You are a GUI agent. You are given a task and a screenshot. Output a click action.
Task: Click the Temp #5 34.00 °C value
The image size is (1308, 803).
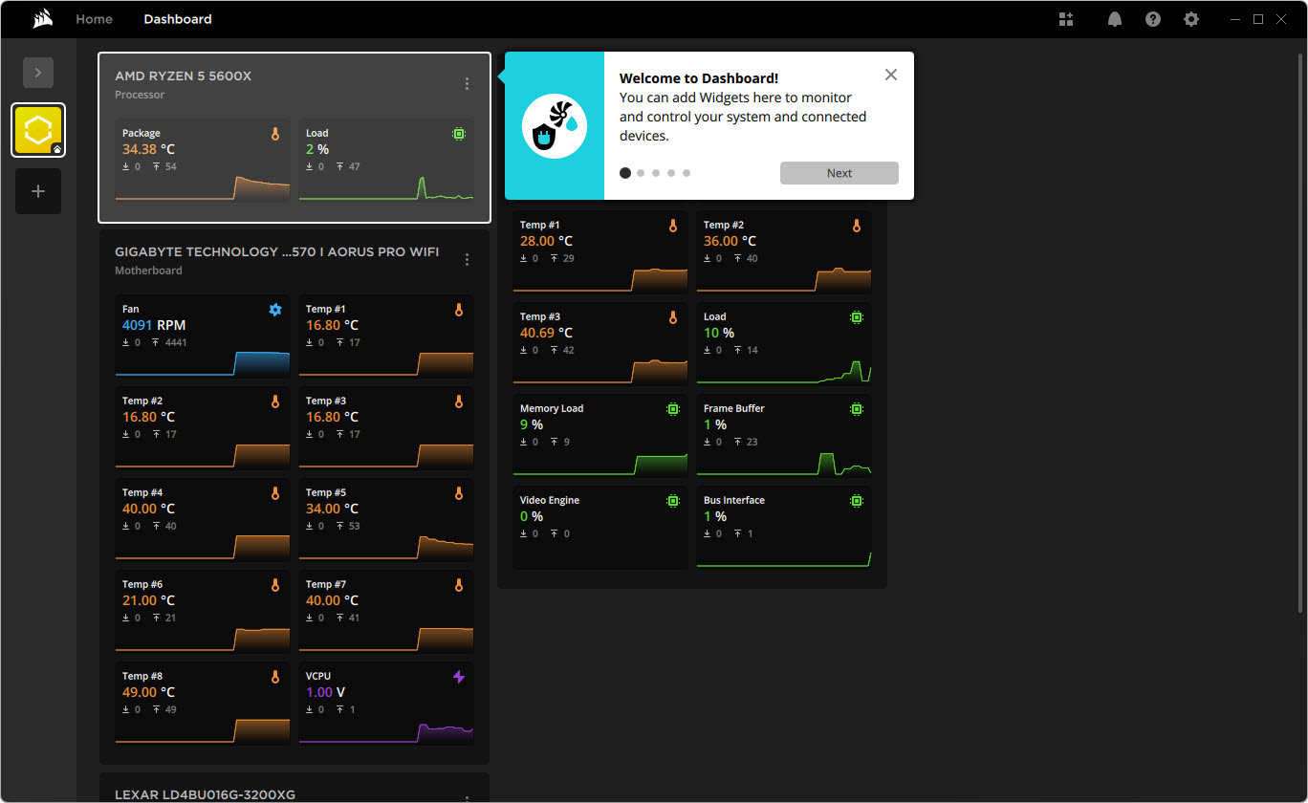(332, 509)
